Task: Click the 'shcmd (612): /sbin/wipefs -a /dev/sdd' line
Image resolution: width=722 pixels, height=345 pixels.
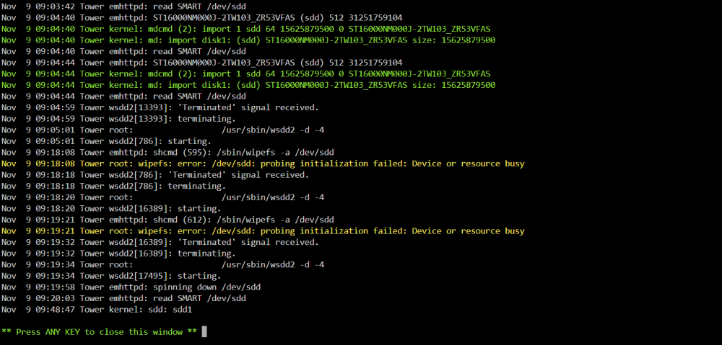Action: [168, 220]
